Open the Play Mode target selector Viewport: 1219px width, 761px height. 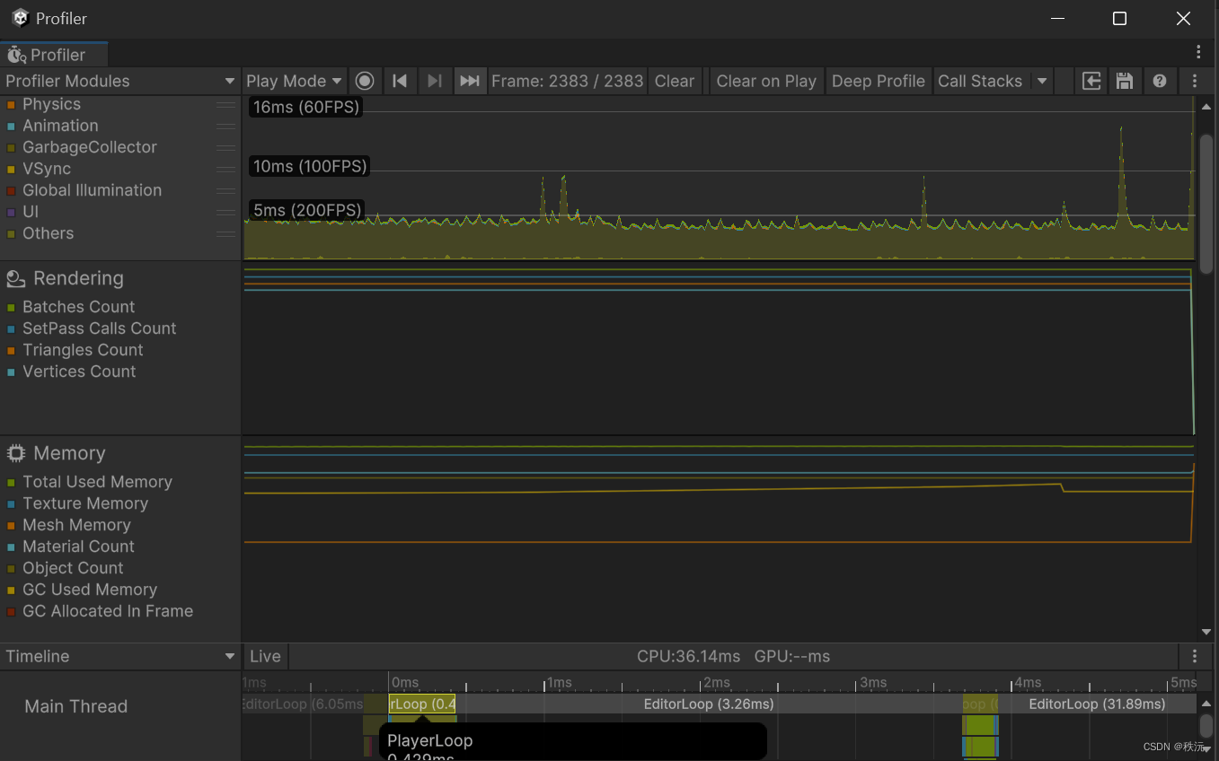pos(294,81)
